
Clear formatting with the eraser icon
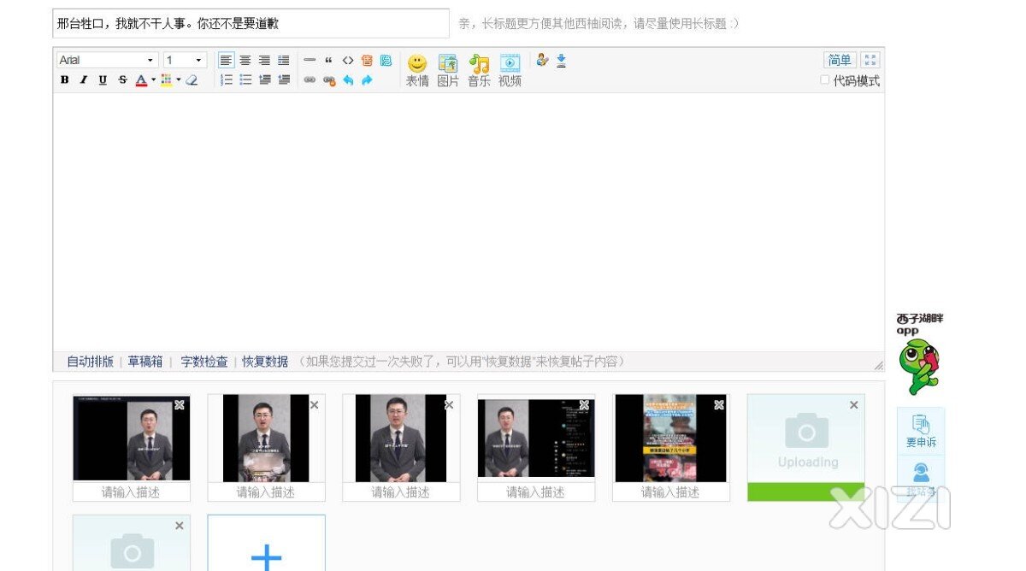click(x=192, y=80)
